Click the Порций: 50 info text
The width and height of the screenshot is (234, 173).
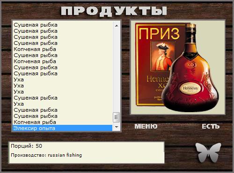(26, 146)
